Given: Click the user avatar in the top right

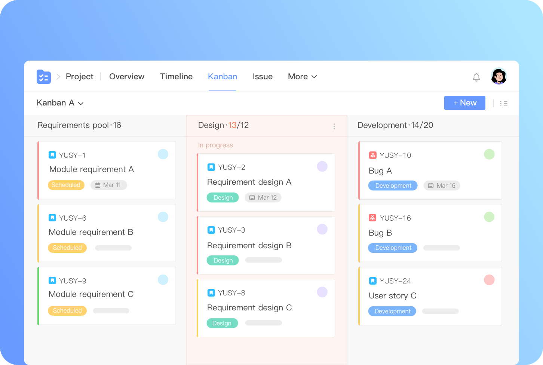Looking at the screenshot, I should [498, 76].
